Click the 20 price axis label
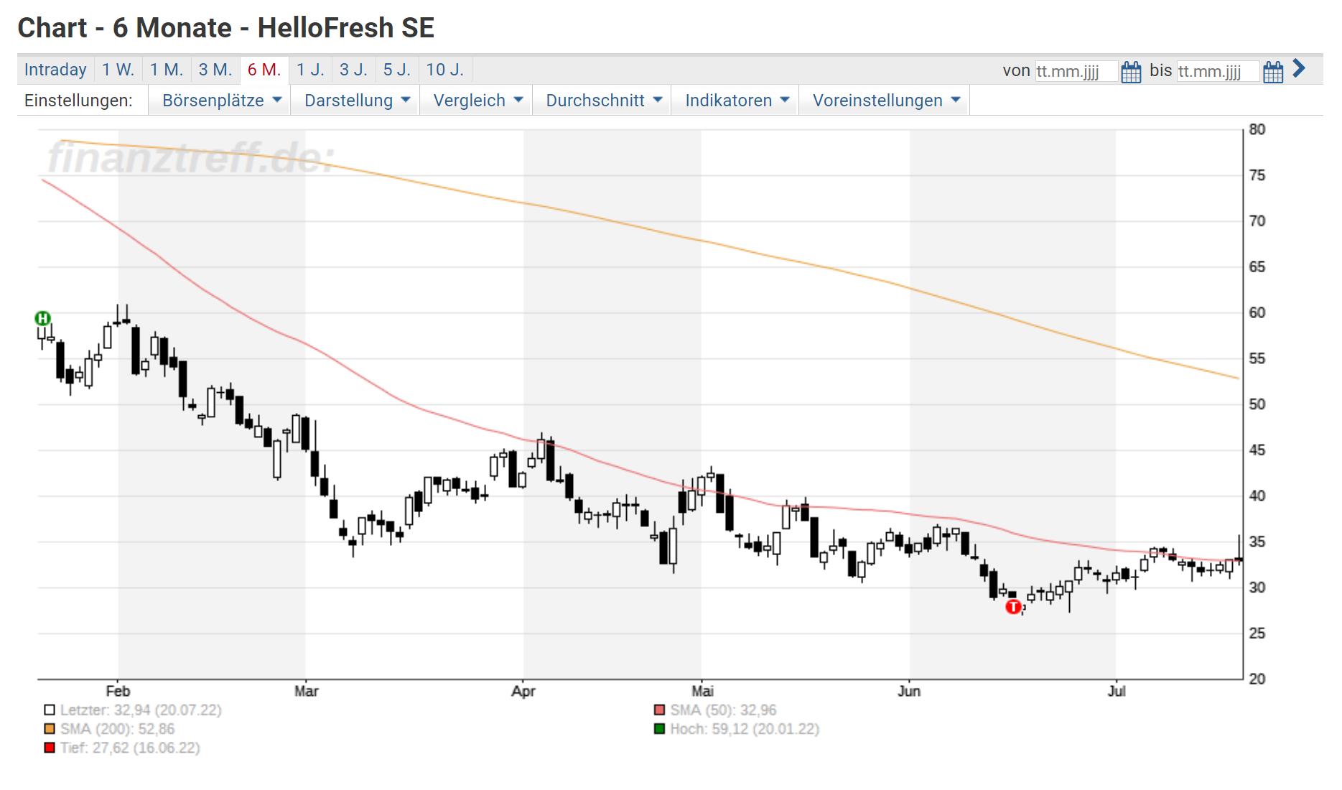Screen dimensions: 1342x790 point(1257,679)
